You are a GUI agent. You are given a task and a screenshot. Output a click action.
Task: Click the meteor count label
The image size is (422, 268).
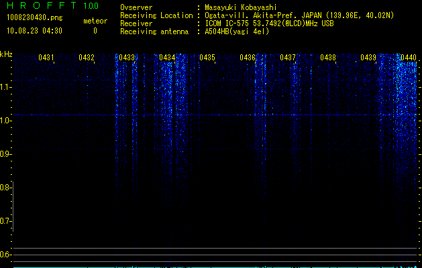point(95,21)
